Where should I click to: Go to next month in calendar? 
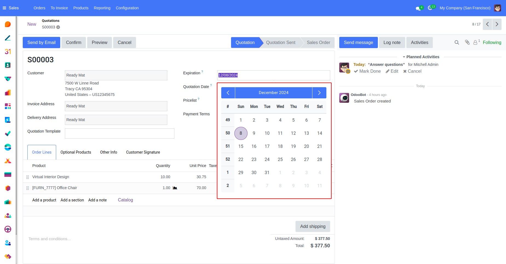click(x=319, y=93)
